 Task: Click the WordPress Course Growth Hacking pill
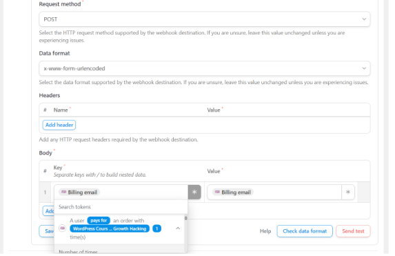tap(110, 229)
